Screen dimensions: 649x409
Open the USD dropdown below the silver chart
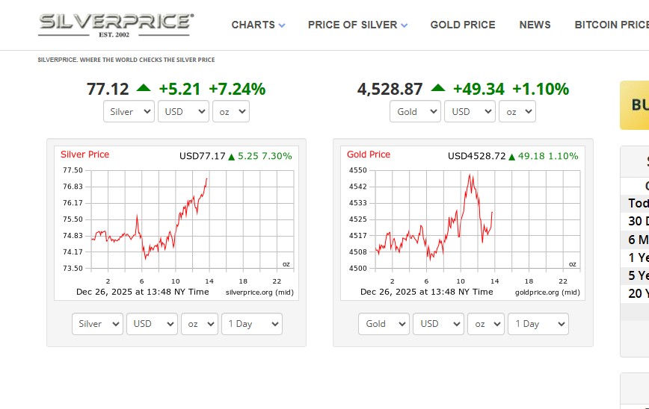pos(152,324)
